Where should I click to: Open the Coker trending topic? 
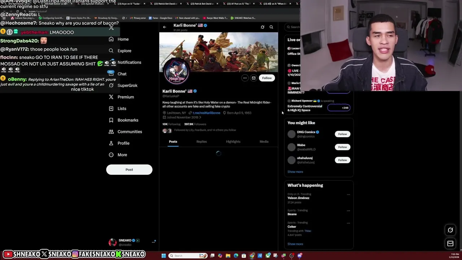coord(292,227)
